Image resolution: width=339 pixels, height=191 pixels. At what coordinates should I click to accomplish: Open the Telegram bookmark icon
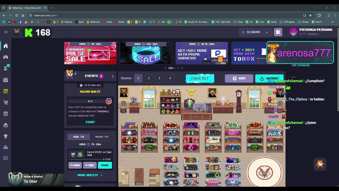pos(145,22)
